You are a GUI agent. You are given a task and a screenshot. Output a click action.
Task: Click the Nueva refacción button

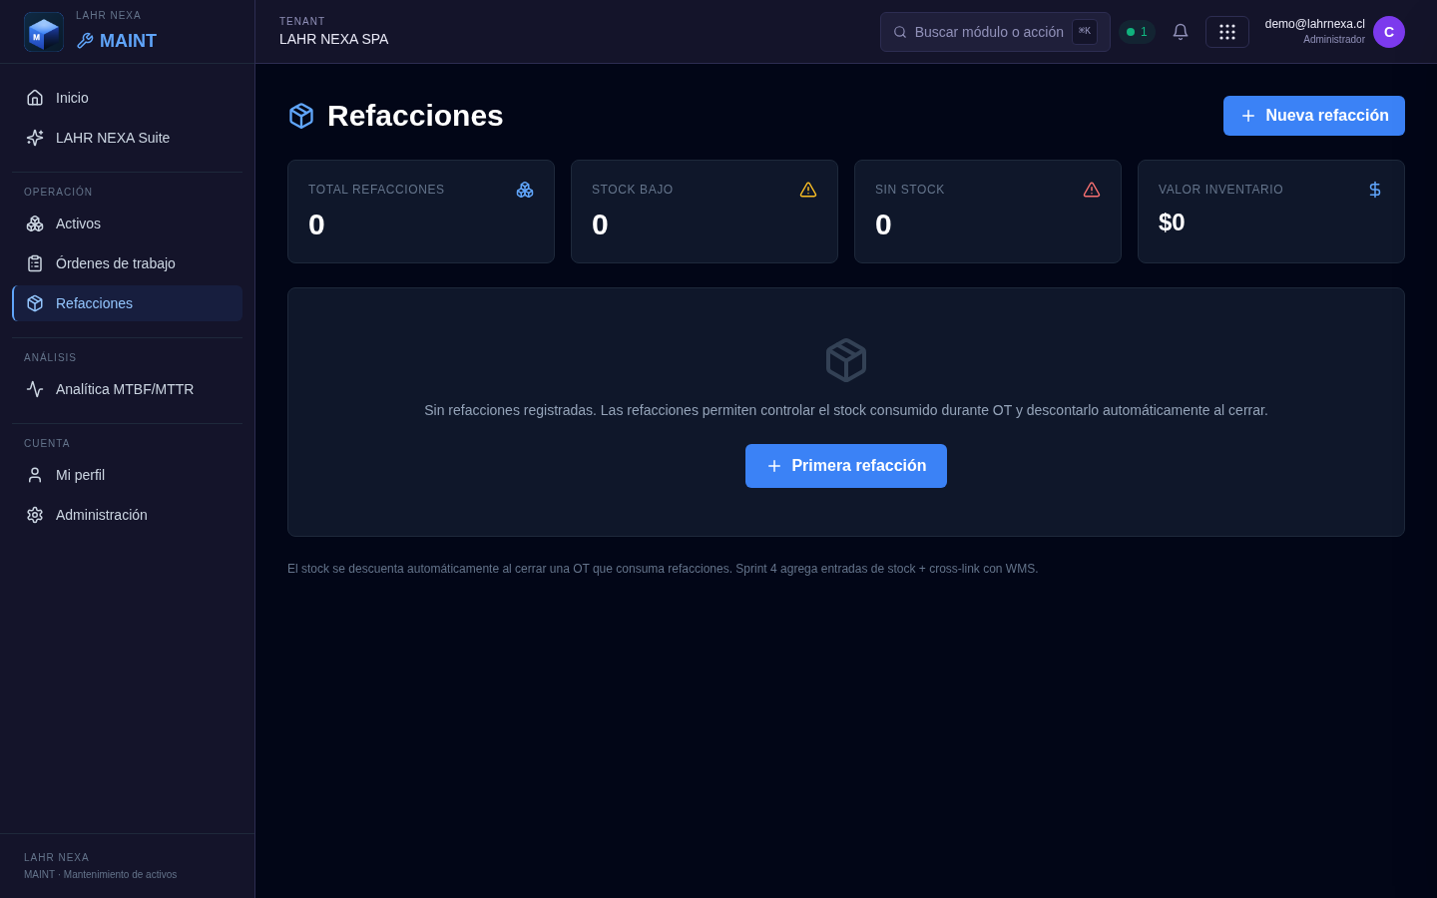[1314, 116]
